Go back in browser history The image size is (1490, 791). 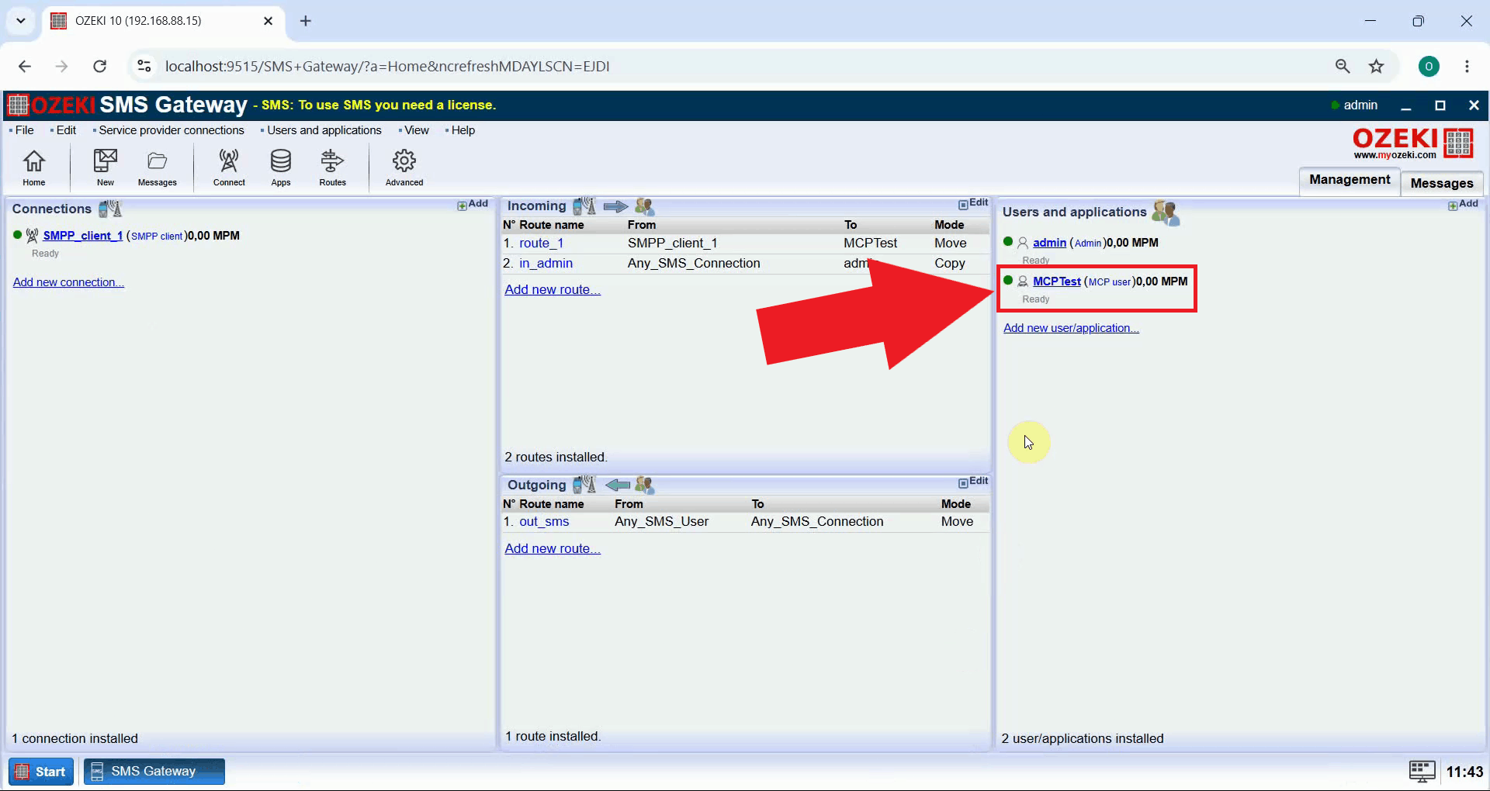(x=25, y=66)
